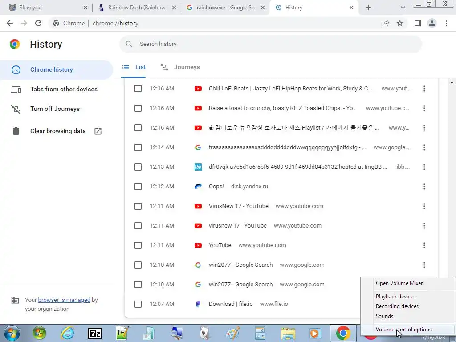The width and height of the screenshot is (456, 342).
Task: Bookmark this tab with the star icon
Action: point(400,23)
